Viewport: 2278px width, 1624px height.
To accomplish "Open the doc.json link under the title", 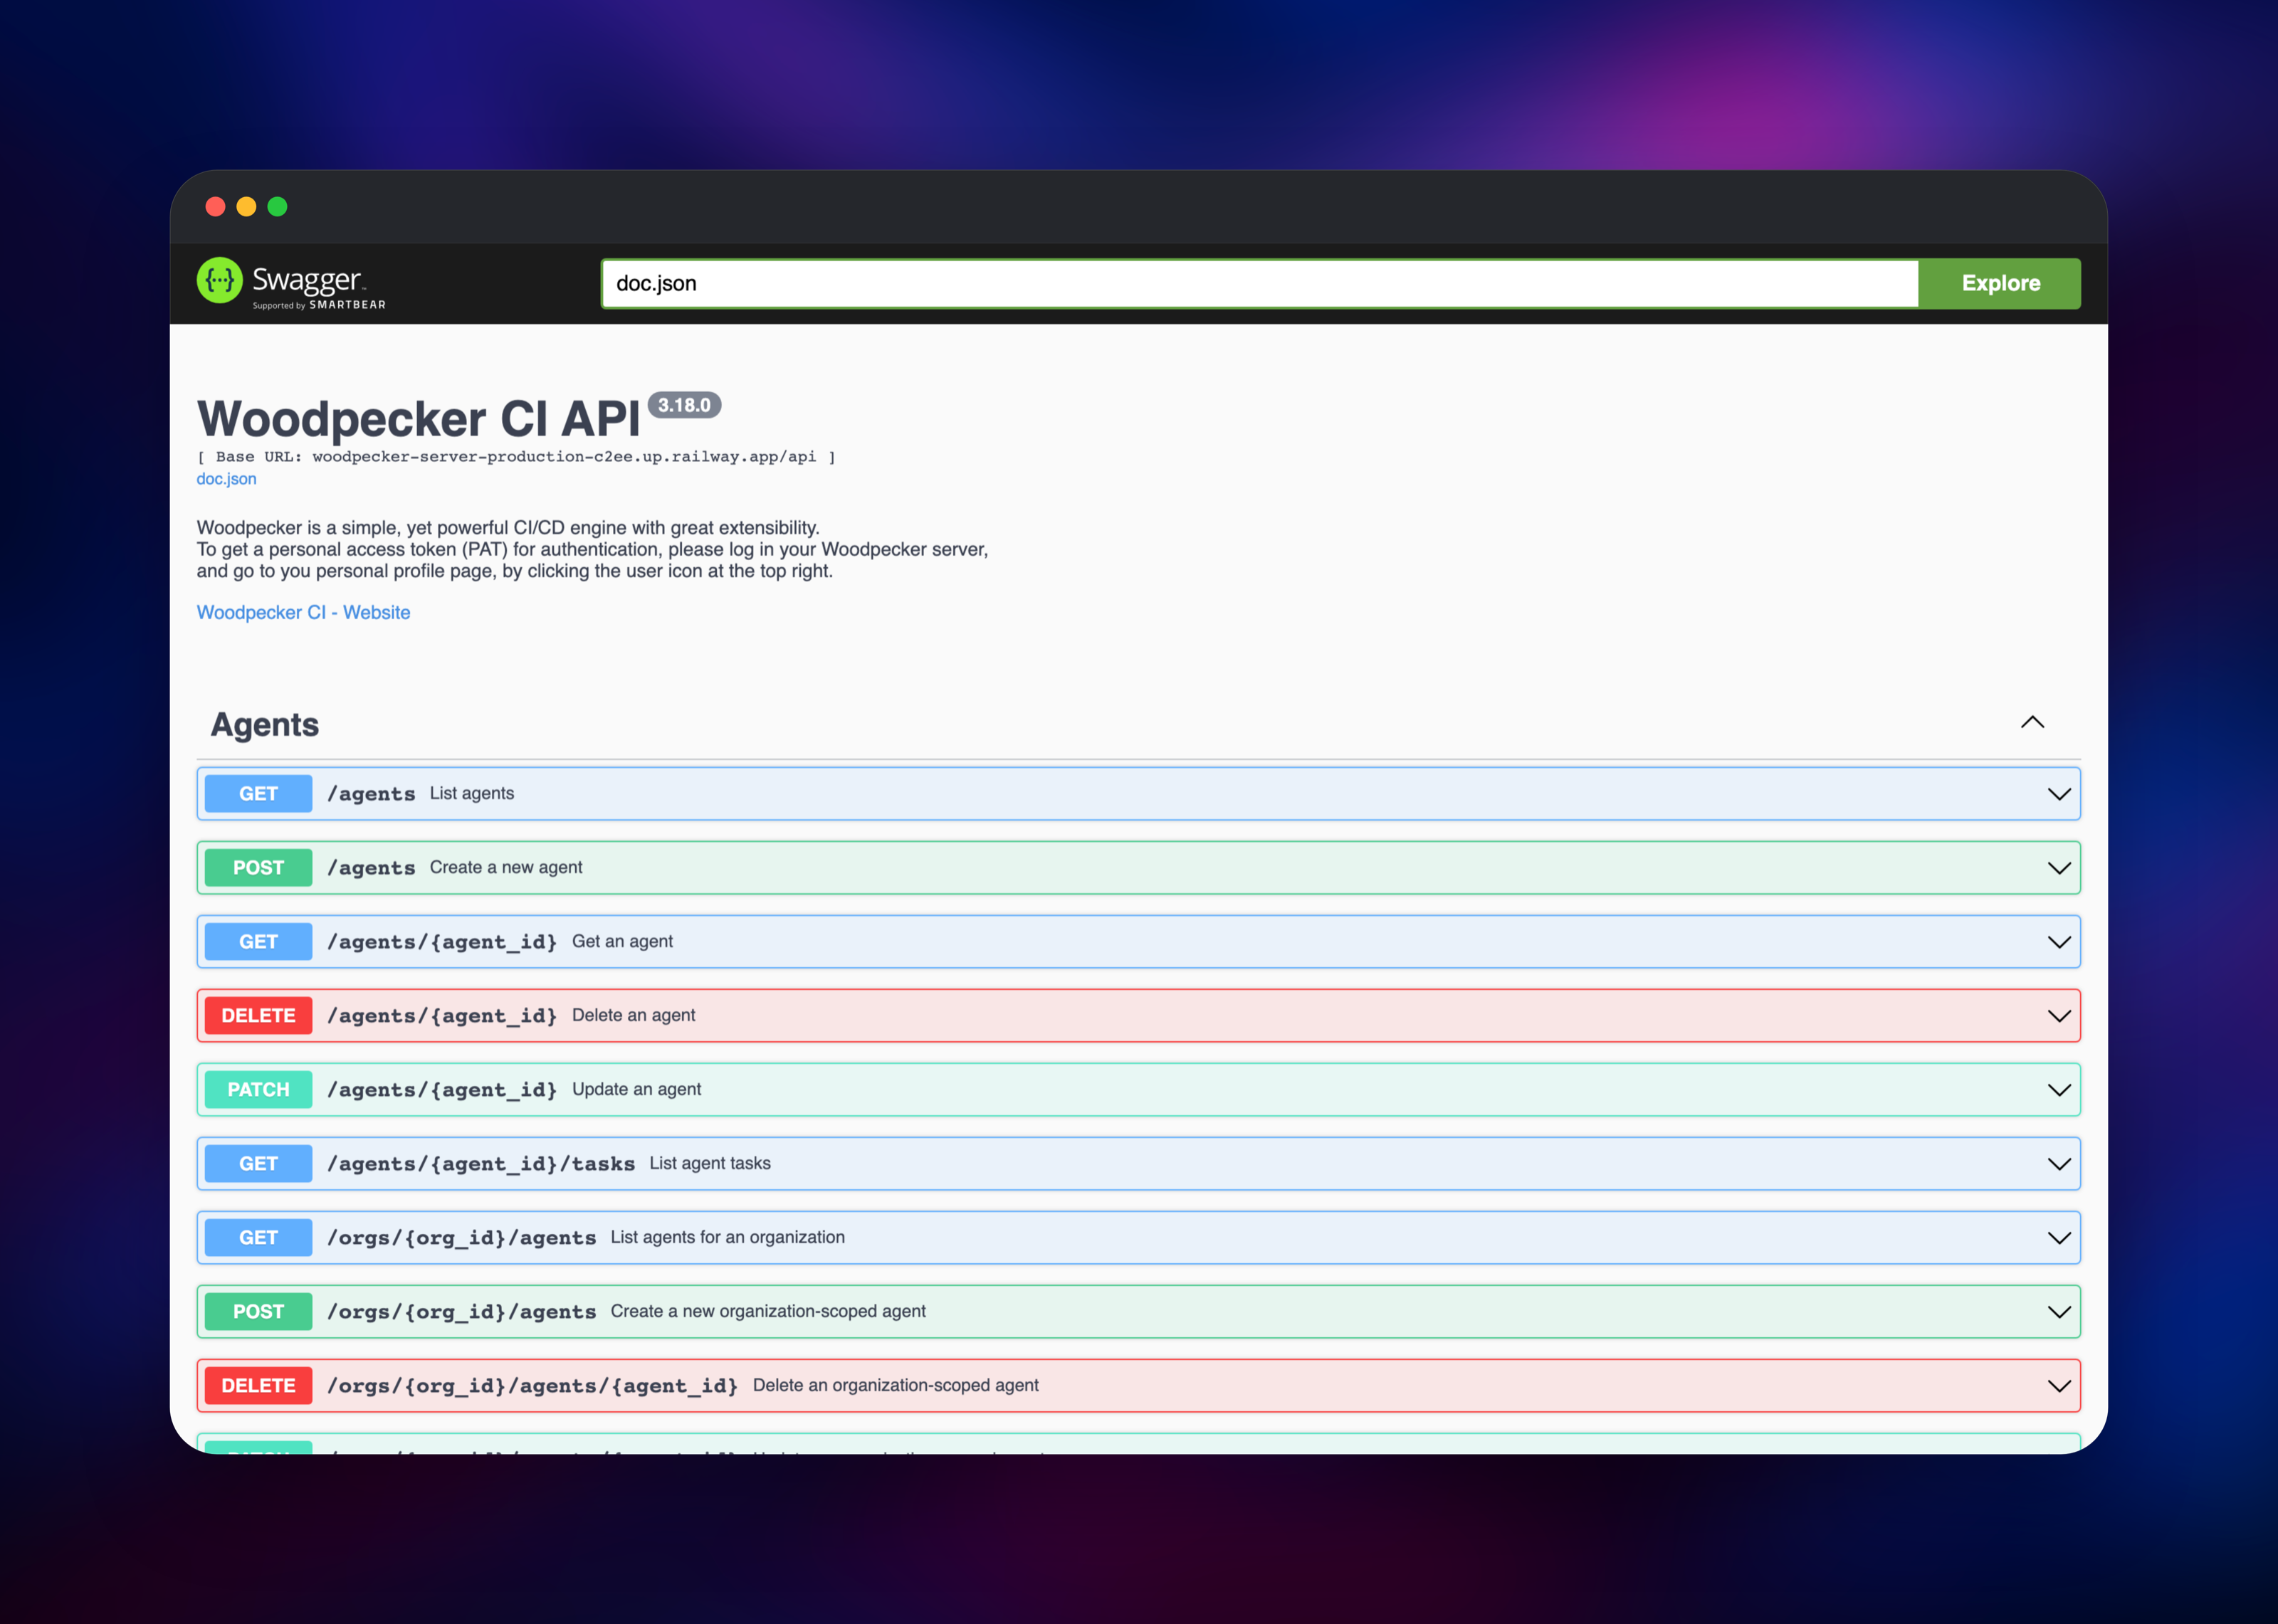I will tap(226, 479).
